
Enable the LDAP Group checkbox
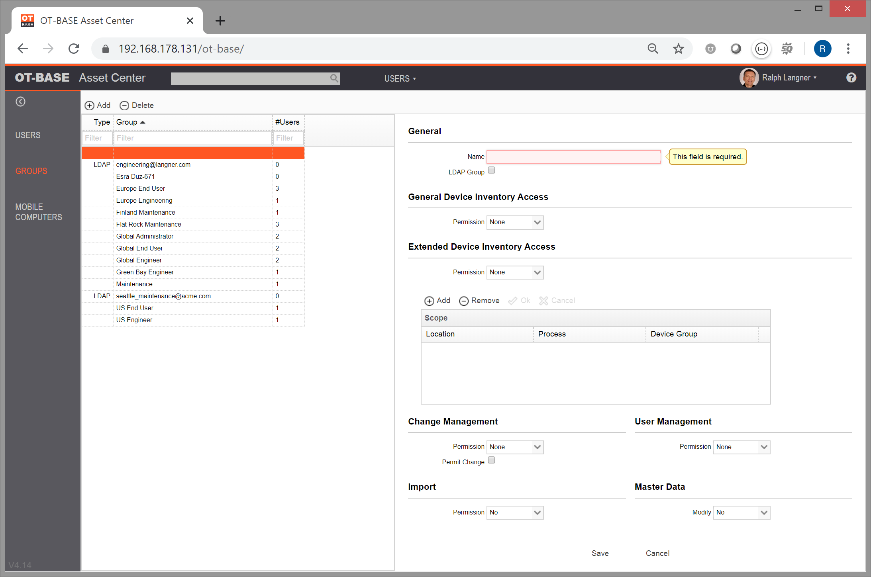[x=491, y=170]
